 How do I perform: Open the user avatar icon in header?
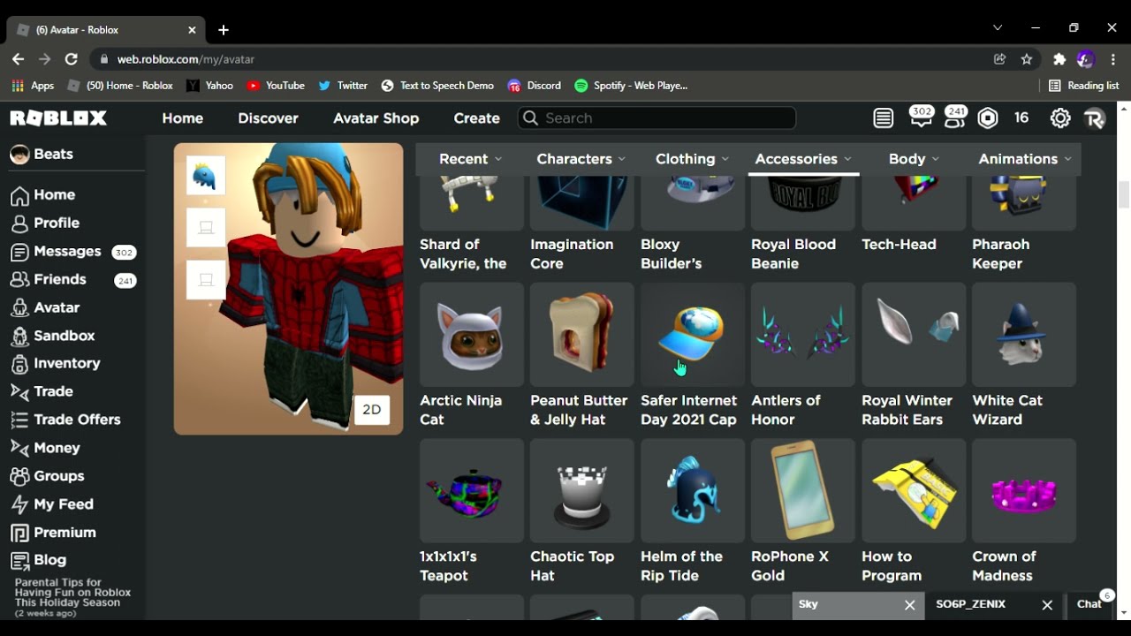[x=1095, y=118]
